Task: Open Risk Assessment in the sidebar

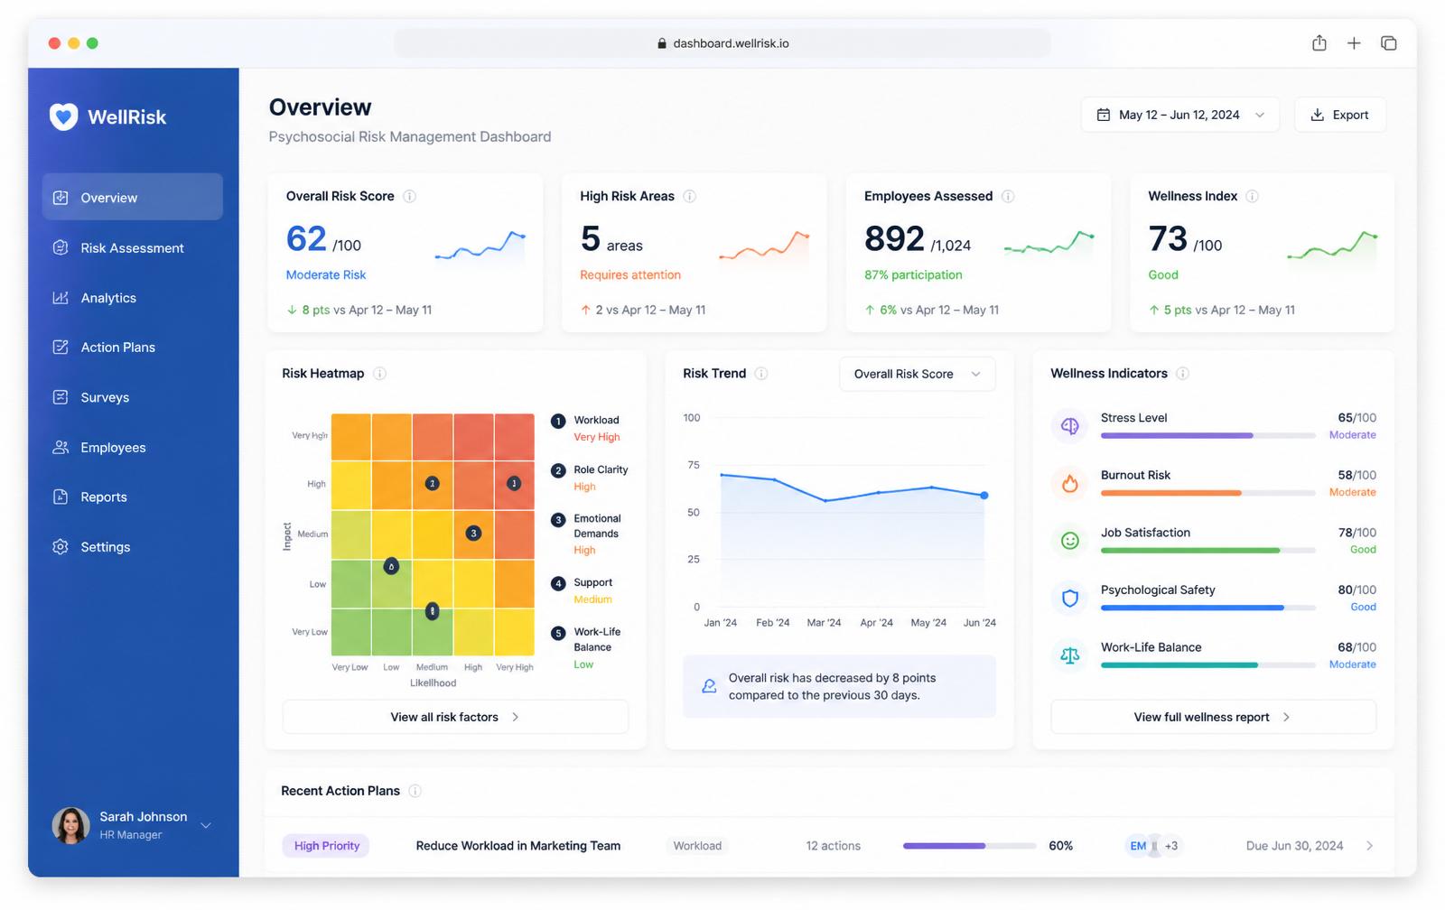Action: (132, 247)
